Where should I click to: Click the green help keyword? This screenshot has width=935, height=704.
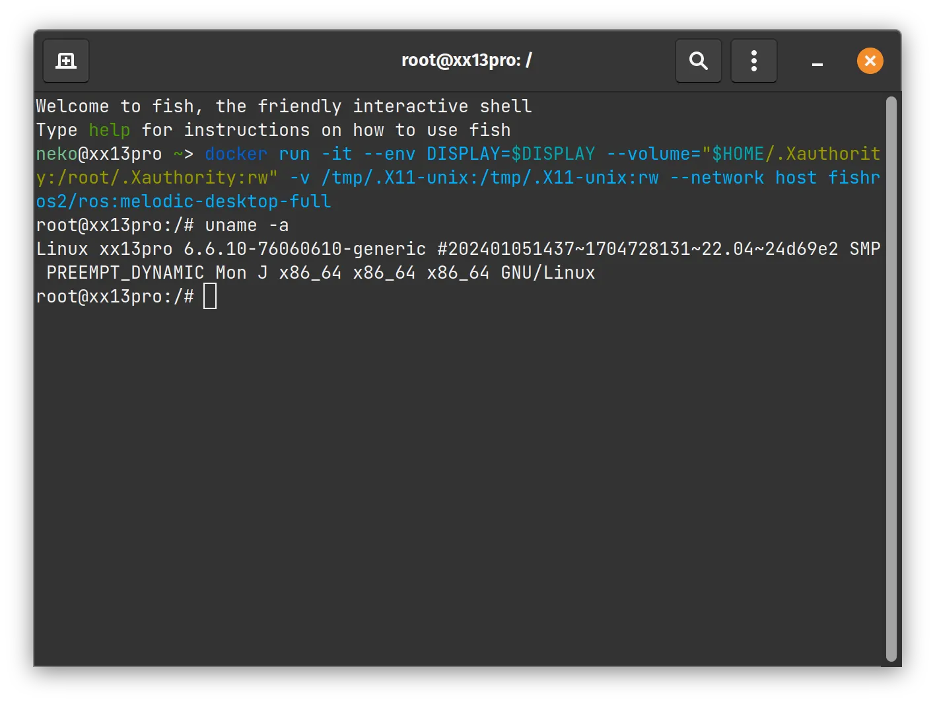pos(109,130)
